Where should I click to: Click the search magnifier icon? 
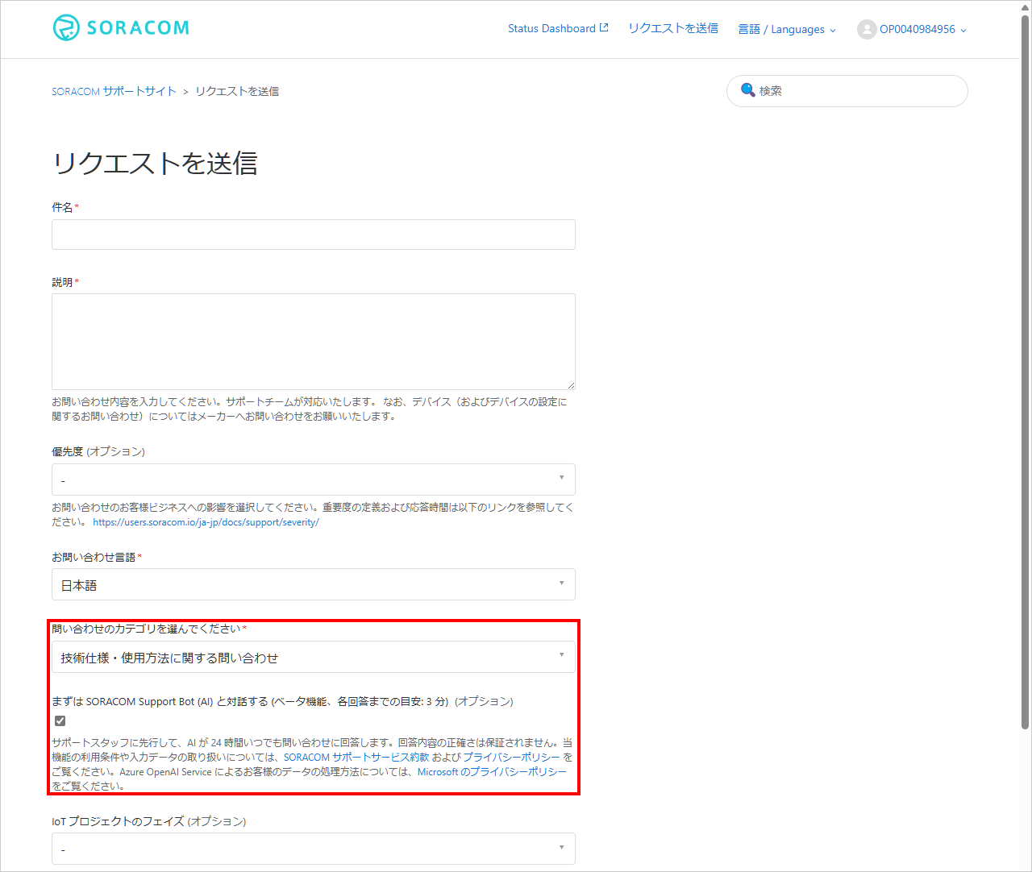coord(747,90)
